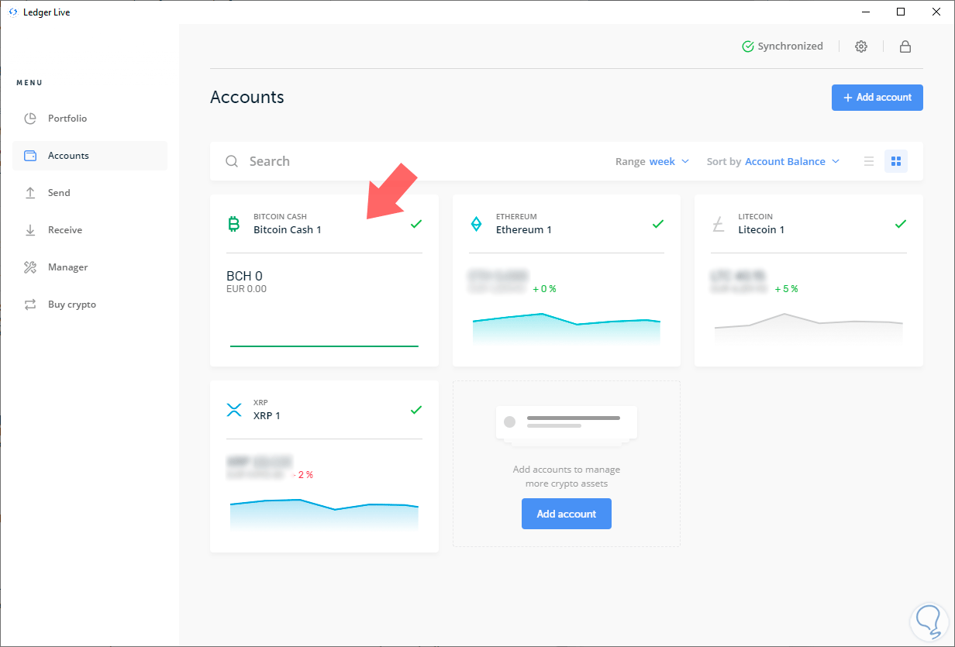Click XRP 1 sync checkmark
955x647 pixels.
[x=416, y=410]
